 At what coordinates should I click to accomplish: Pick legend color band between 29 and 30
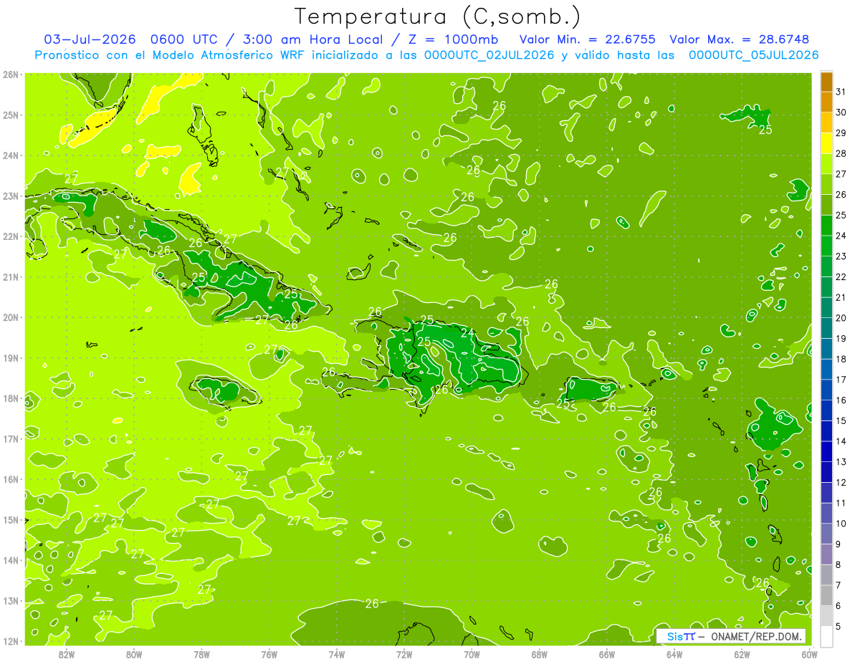tap(826, 122)
